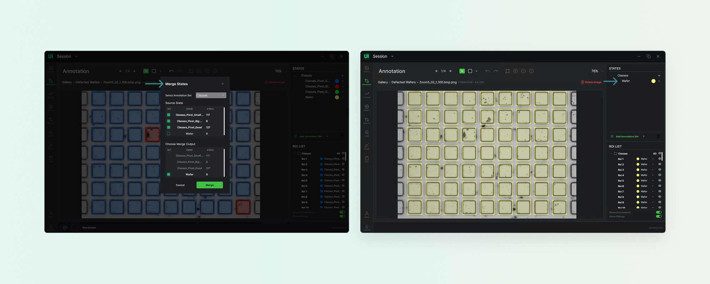Click Wafer yellow color swatch in right STATES panel
Viewport: 710px width, 284px height.
tap(653, 81)
